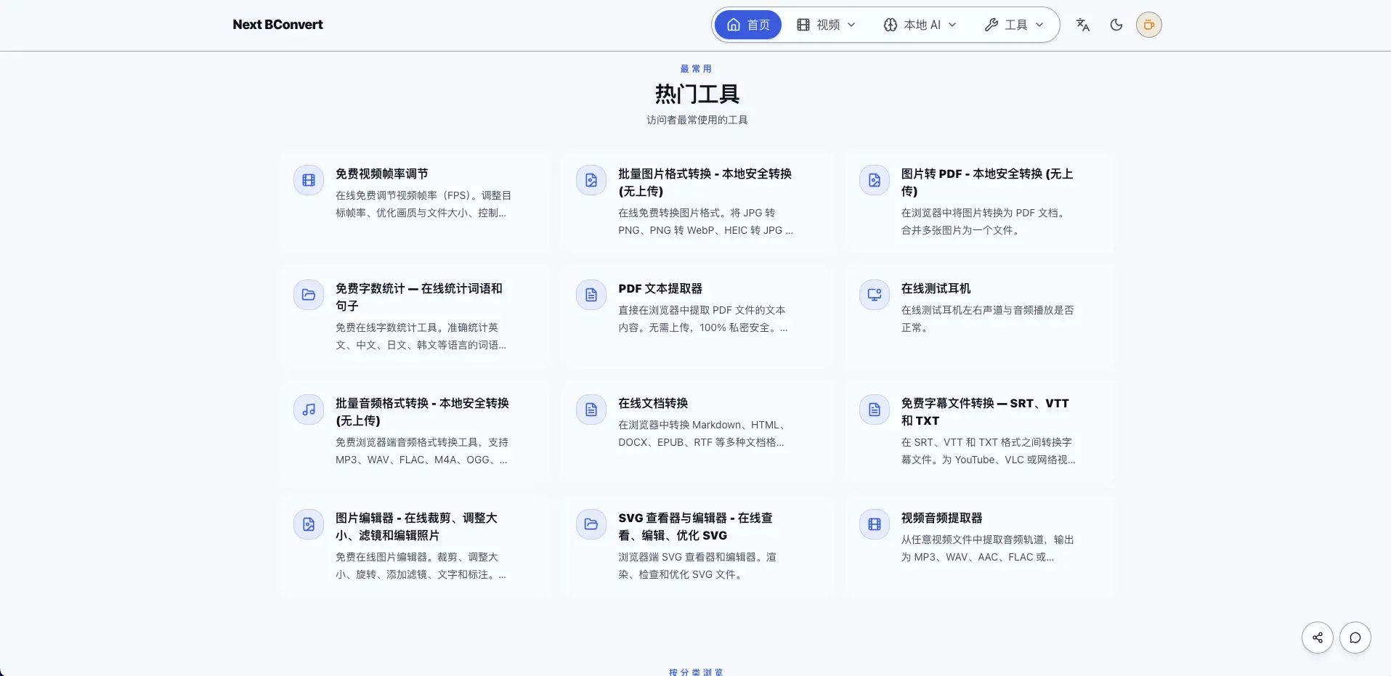The width and height of the screenshot is (1391, 676).
Task: Click the monitor icon of 在线测试耳机
Action: point(875,295)
